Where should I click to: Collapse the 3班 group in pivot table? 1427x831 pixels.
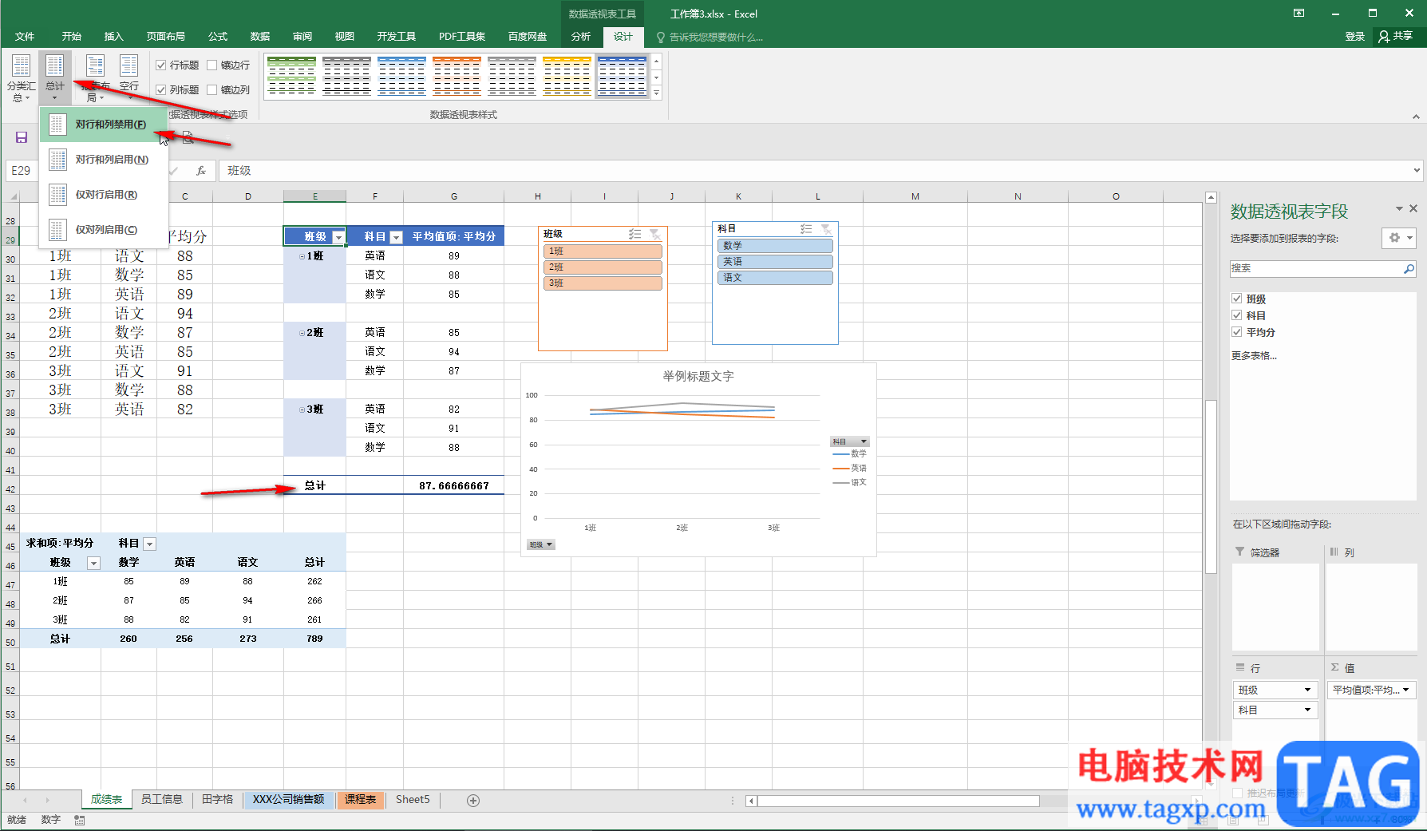point(302,410)
